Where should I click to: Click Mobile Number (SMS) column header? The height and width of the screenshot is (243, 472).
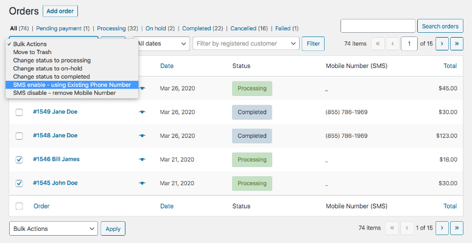356,66
